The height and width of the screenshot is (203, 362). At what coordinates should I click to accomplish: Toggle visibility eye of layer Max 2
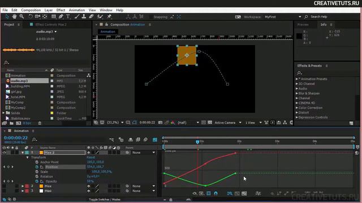click(4, 153)
